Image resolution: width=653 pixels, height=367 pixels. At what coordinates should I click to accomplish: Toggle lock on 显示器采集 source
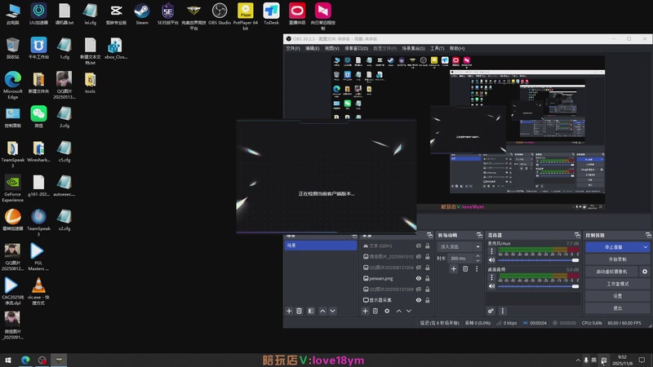pos(427,300)
